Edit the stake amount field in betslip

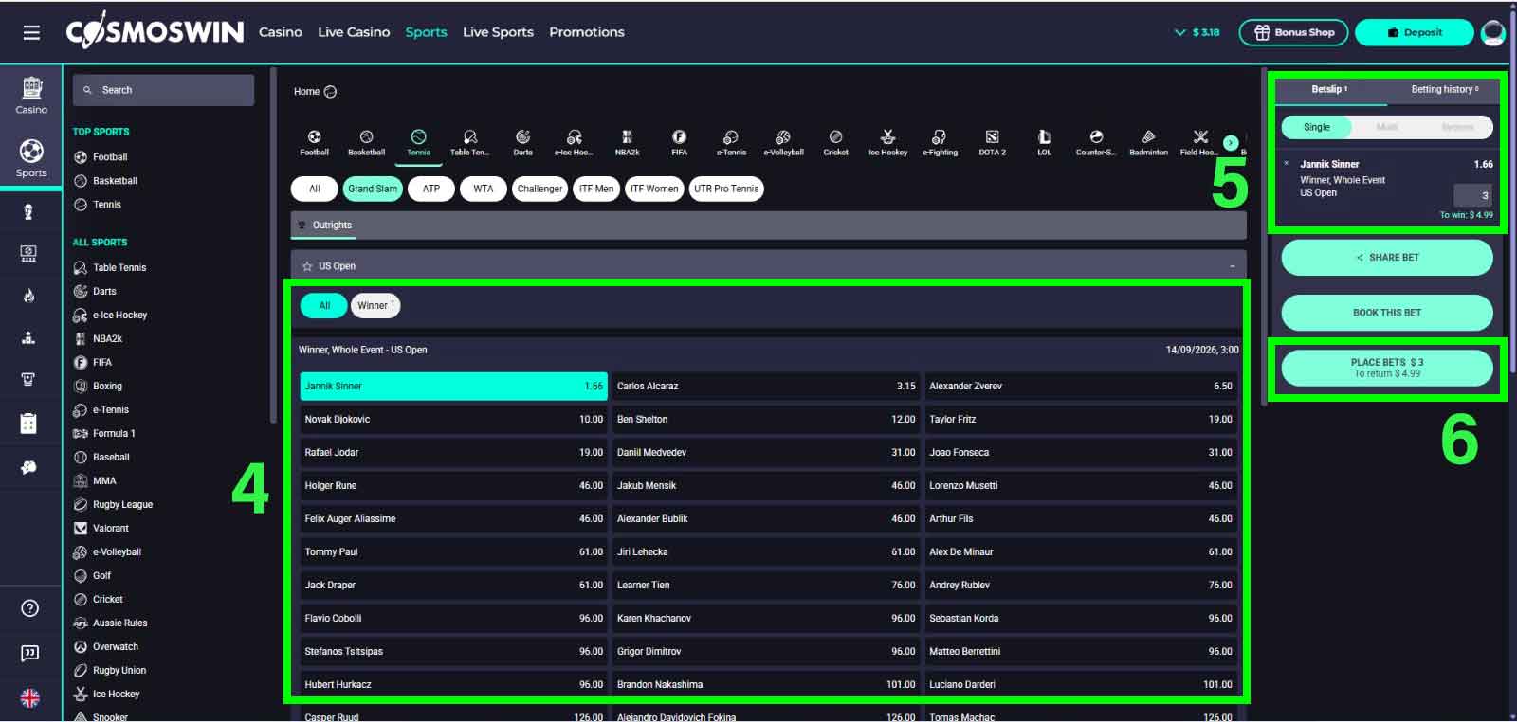point(1472,195)
